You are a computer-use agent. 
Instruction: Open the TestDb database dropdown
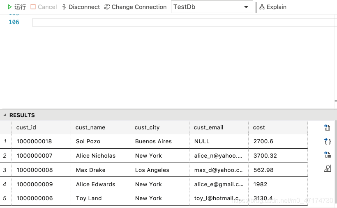coord(212,7)
